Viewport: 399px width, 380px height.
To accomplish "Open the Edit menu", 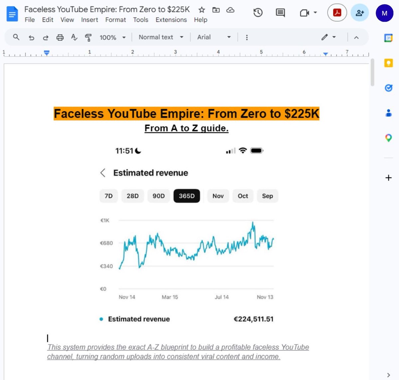I will tap(48, 20).
